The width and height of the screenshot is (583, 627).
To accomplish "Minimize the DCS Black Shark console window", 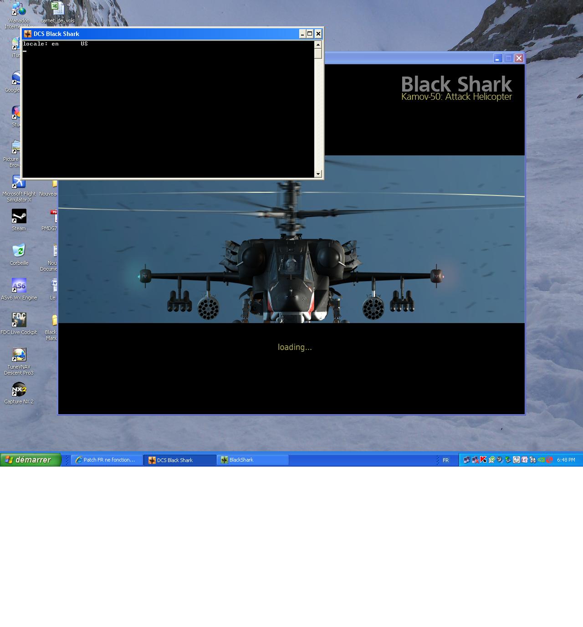I will (x=302, y=34).
